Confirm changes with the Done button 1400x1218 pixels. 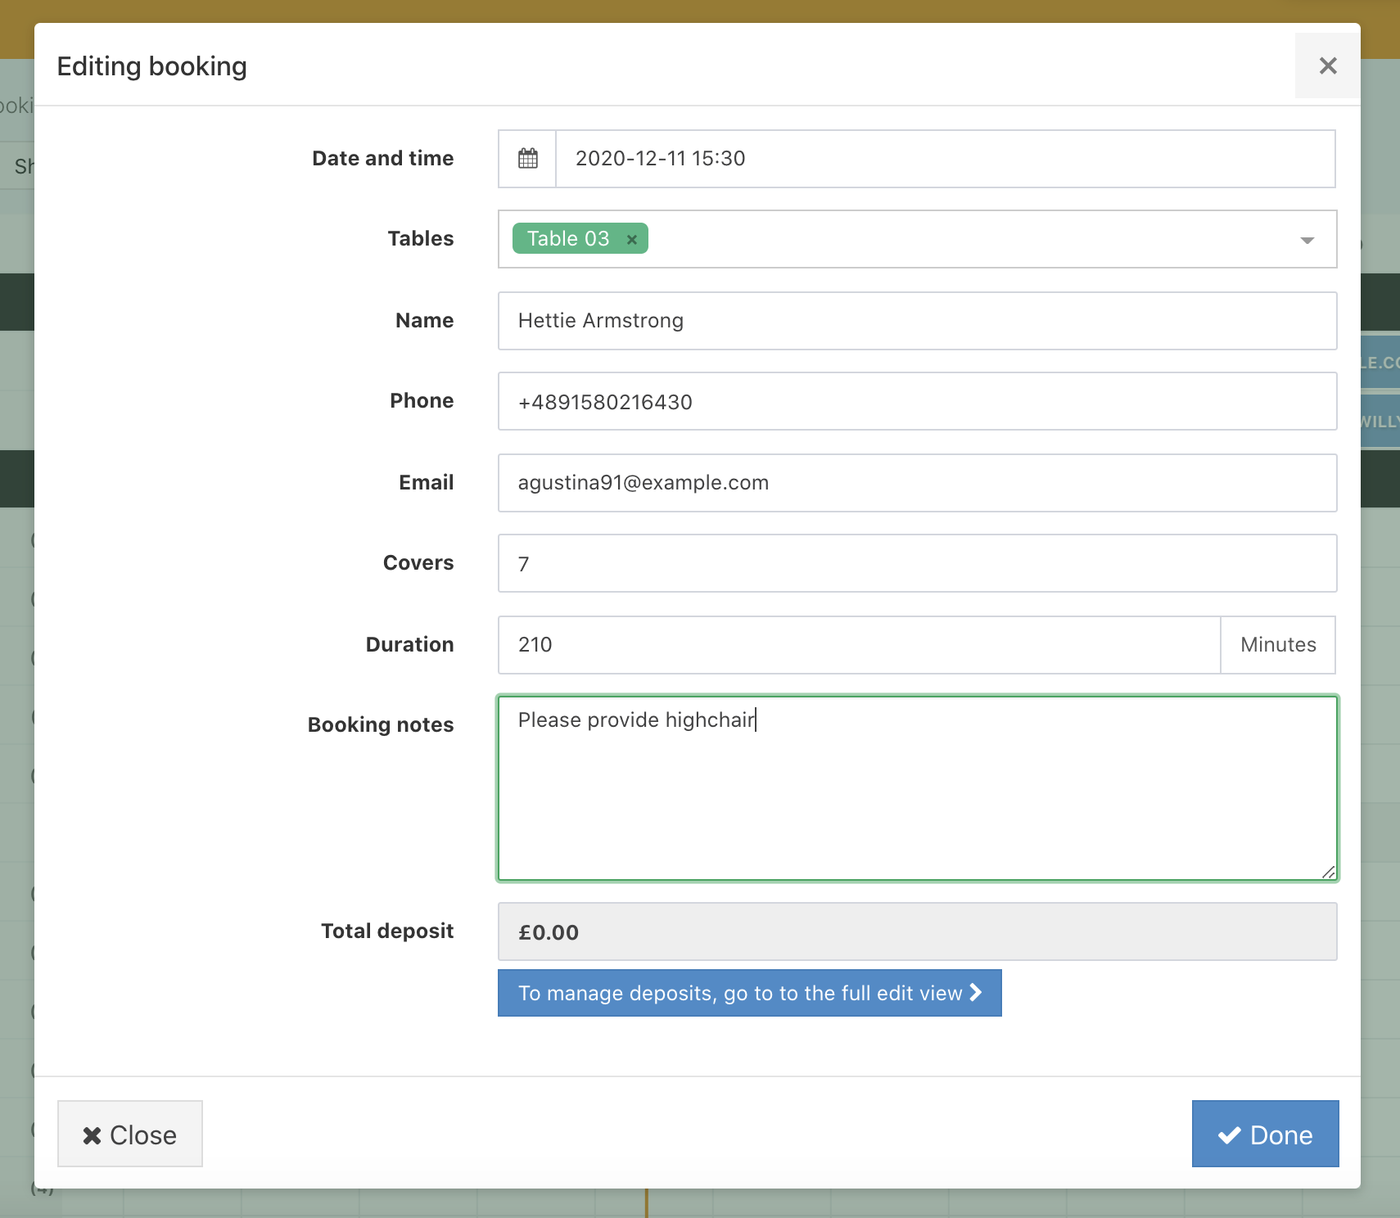click(1265, 1135)
